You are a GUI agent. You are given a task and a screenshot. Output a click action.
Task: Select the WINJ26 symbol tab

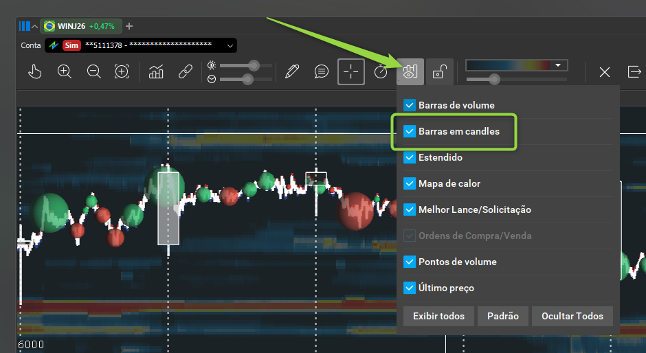point(81,26)
